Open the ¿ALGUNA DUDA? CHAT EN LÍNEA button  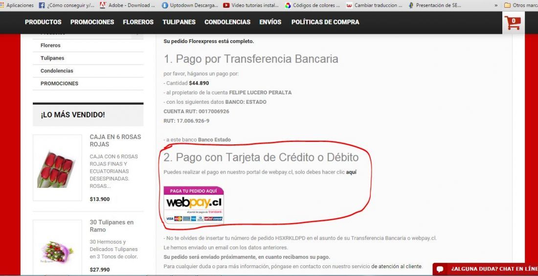tap(485, 269)
